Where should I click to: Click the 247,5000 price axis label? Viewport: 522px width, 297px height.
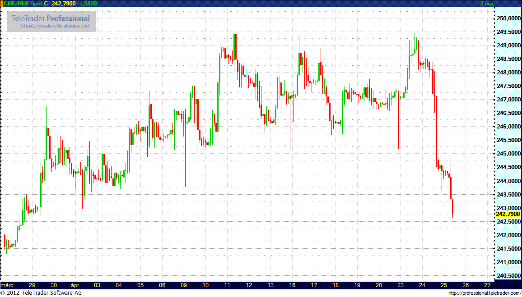click(x=508, y=86)
